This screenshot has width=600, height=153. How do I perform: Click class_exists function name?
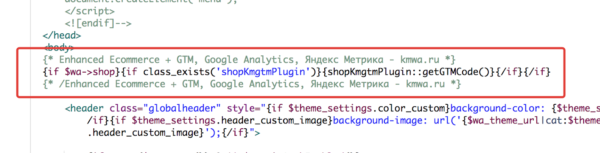point(176,72)
